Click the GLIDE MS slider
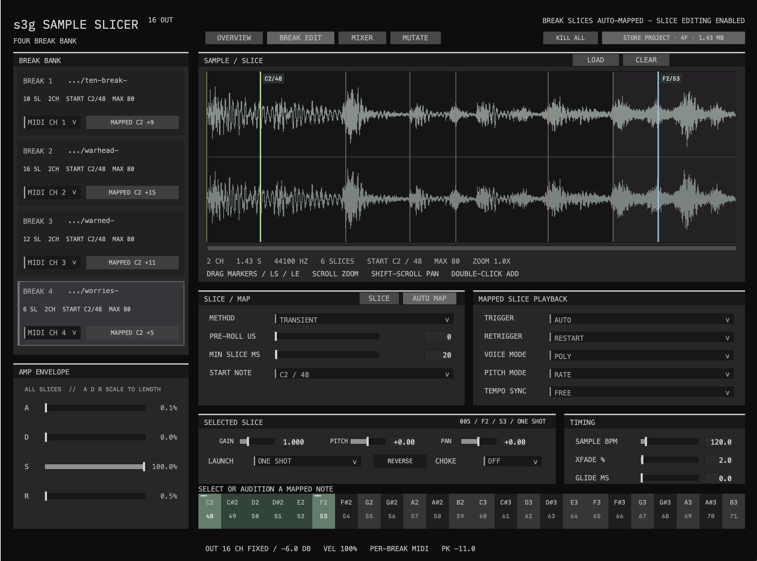Viewport: 757px width, 561px height. pyautogui.click(x=670, y=478)
